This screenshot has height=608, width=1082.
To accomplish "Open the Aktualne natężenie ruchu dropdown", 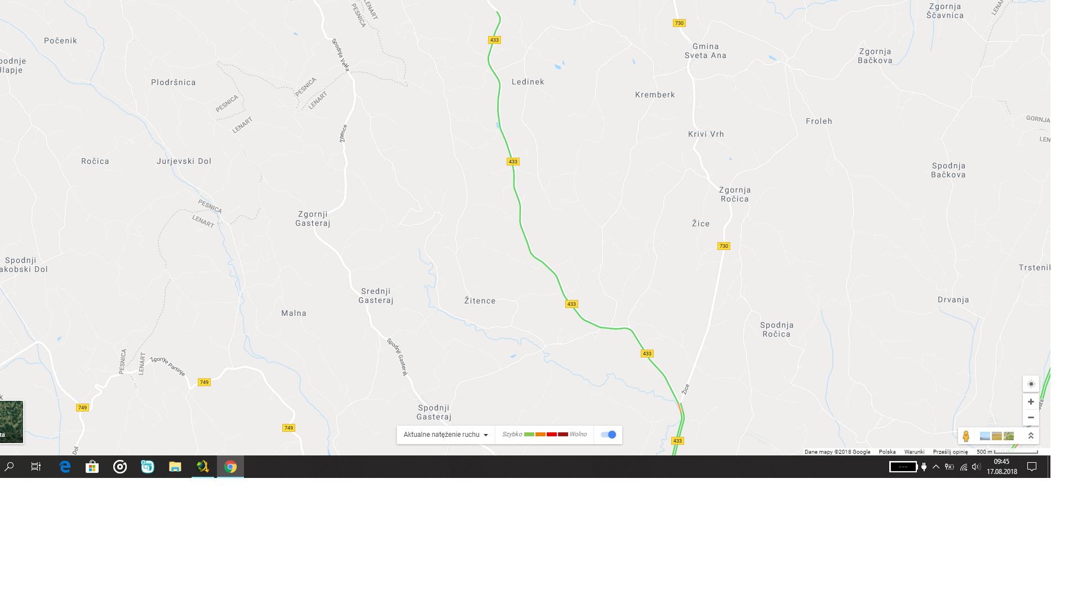I will (445, 435).
